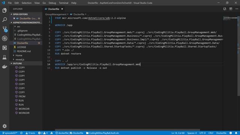Click the editor minimap

(230, 18)
